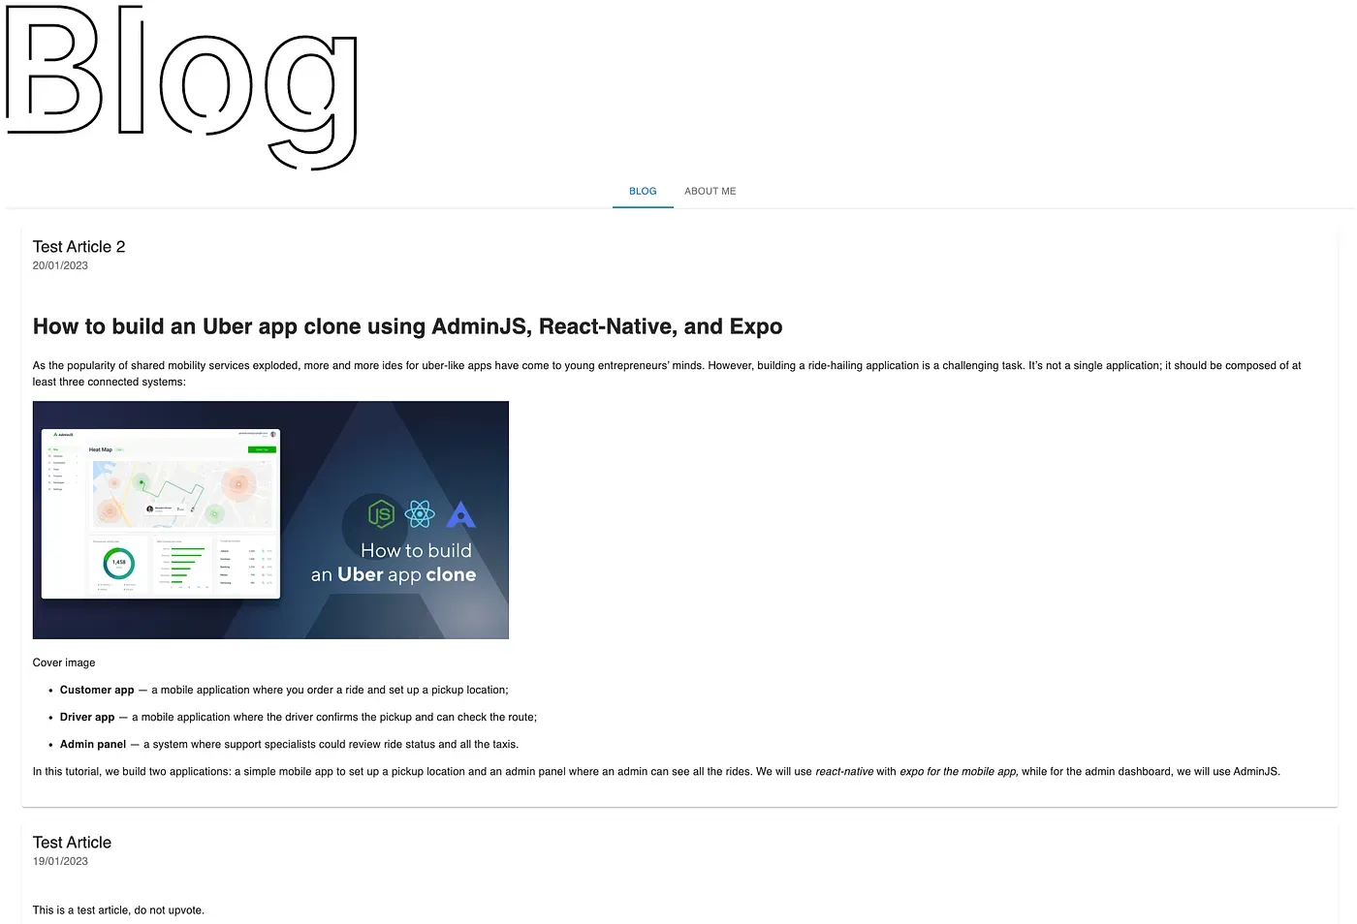Switch to the ABOUT ME tab
This screenshot has height=924, width=1357.
(x=710, y=191)
